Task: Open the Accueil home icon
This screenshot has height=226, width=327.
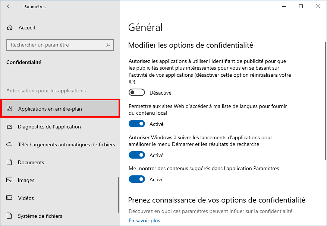Action: click(10, 28)
